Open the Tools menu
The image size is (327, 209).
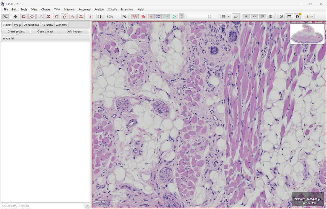pyautogui.click(x=24, y=9)
